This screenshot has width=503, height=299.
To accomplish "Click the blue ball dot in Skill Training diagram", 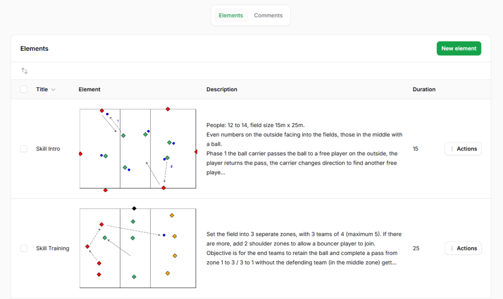I will (164, 235).
